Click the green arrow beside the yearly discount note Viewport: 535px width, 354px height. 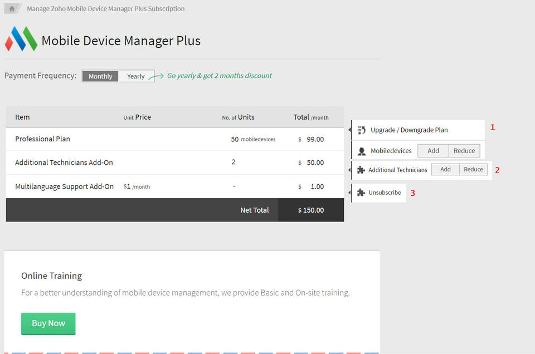(x=158, y=75)
